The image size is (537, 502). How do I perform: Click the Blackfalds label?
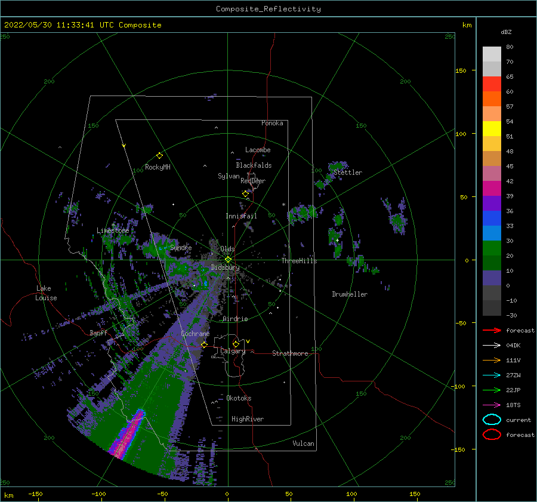254,165
